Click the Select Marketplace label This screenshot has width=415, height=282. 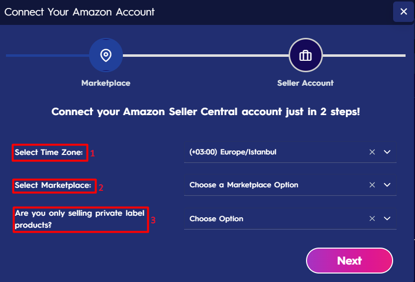pyautogui.click(x=53, y=185)
